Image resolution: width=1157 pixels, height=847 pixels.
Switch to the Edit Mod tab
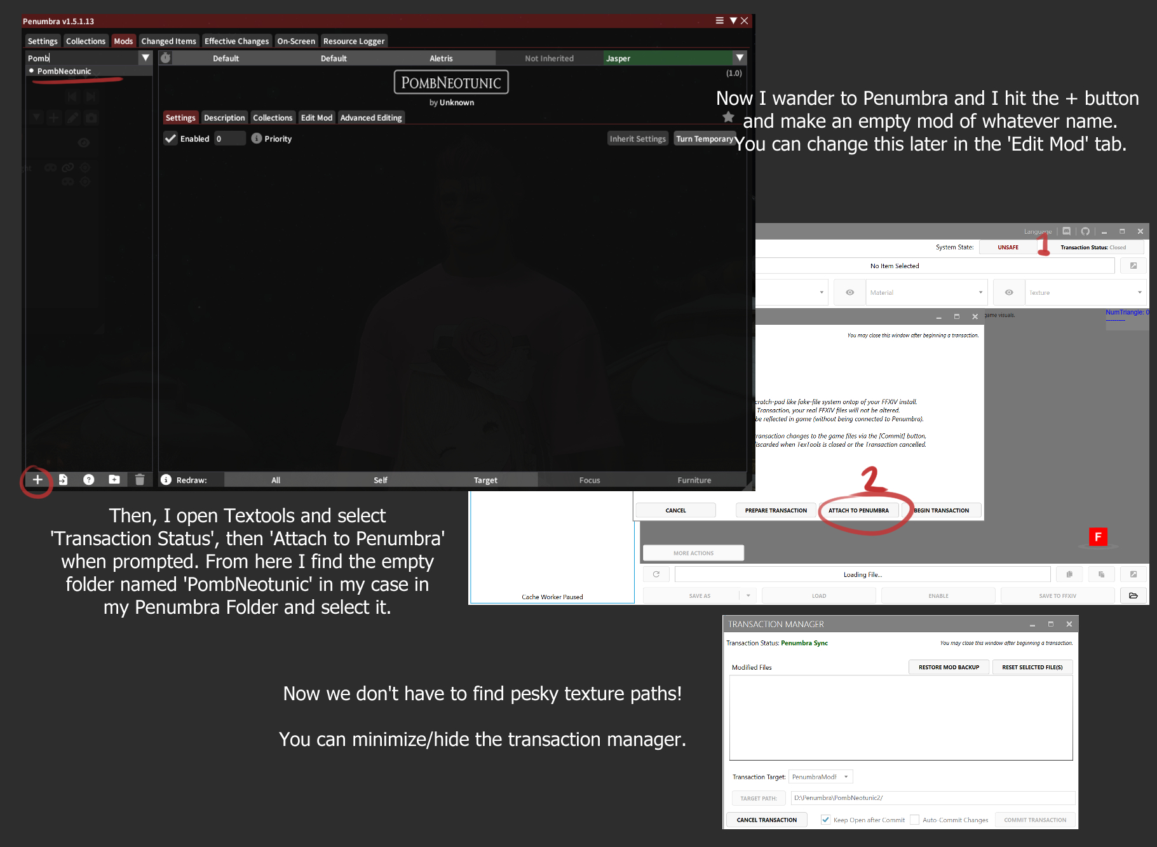coord(316,118)
